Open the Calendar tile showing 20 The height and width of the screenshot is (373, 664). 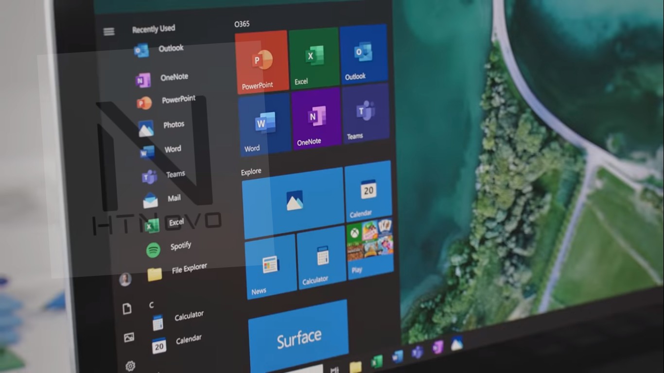[x=368, y=191]
